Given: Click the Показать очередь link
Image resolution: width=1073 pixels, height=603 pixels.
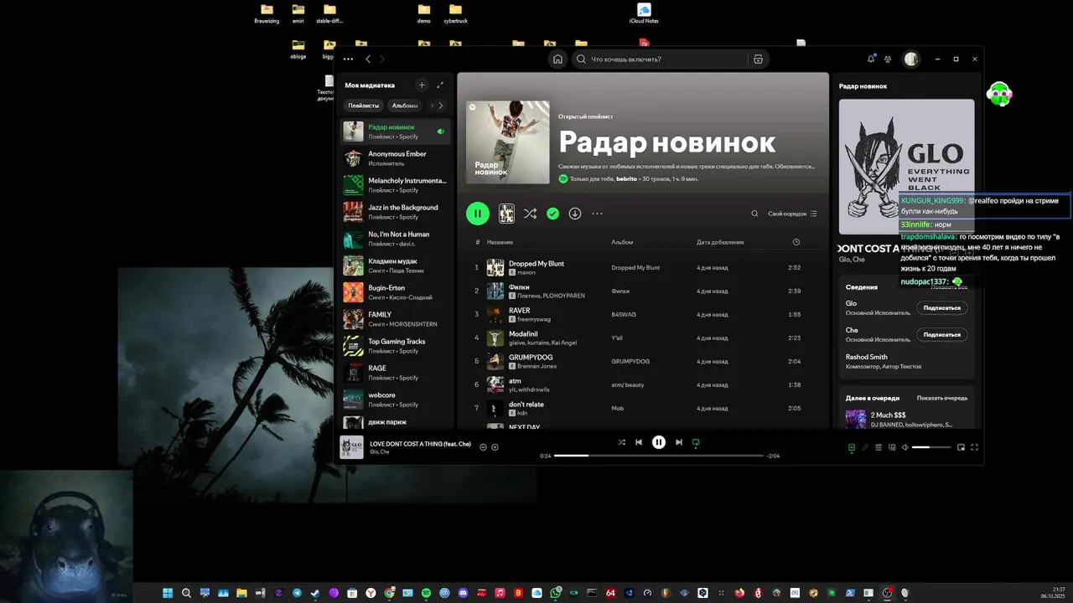Looking at the screenshot, I should (x=942, y=398).
